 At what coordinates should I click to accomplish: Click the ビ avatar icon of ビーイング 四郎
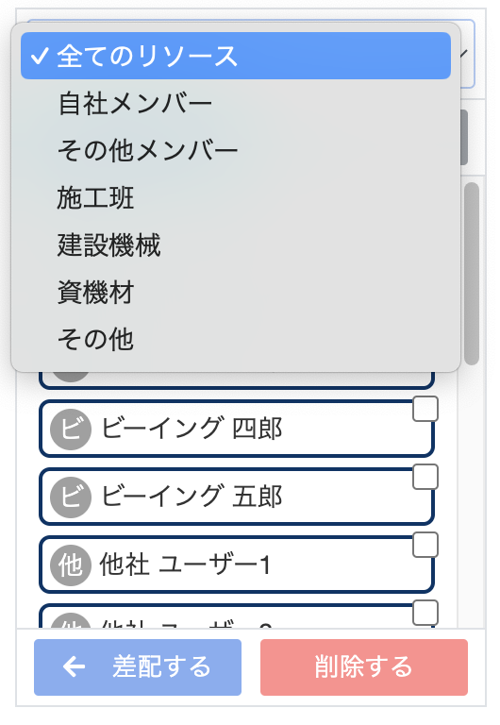tap(70, 430)
